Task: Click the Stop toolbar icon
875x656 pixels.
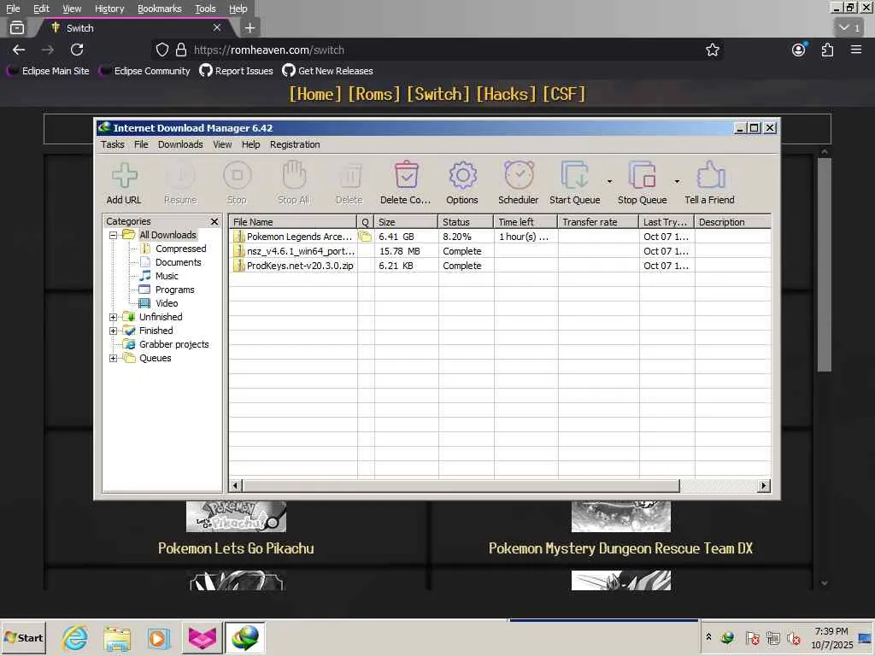Action: coord(238,175)
